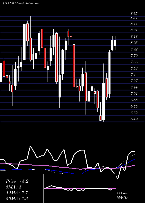
Task: Click the 6.88 price axis label
Action: (x=134, y=100)
